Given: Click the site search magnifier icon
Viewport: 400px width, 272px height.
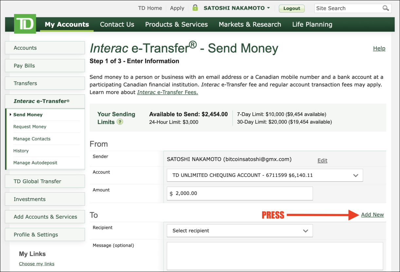Looking at the screenshot, I should pyautogui.click(x=386, y=8).
